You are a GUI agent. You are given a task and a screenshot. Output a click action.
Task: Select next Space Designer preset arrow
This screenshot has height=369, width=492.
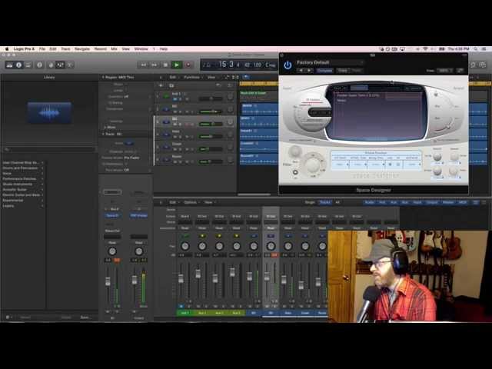(309, 71)
